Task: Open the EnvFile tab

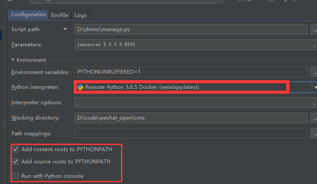Action: pyautogui.click(x=60, y=15)
